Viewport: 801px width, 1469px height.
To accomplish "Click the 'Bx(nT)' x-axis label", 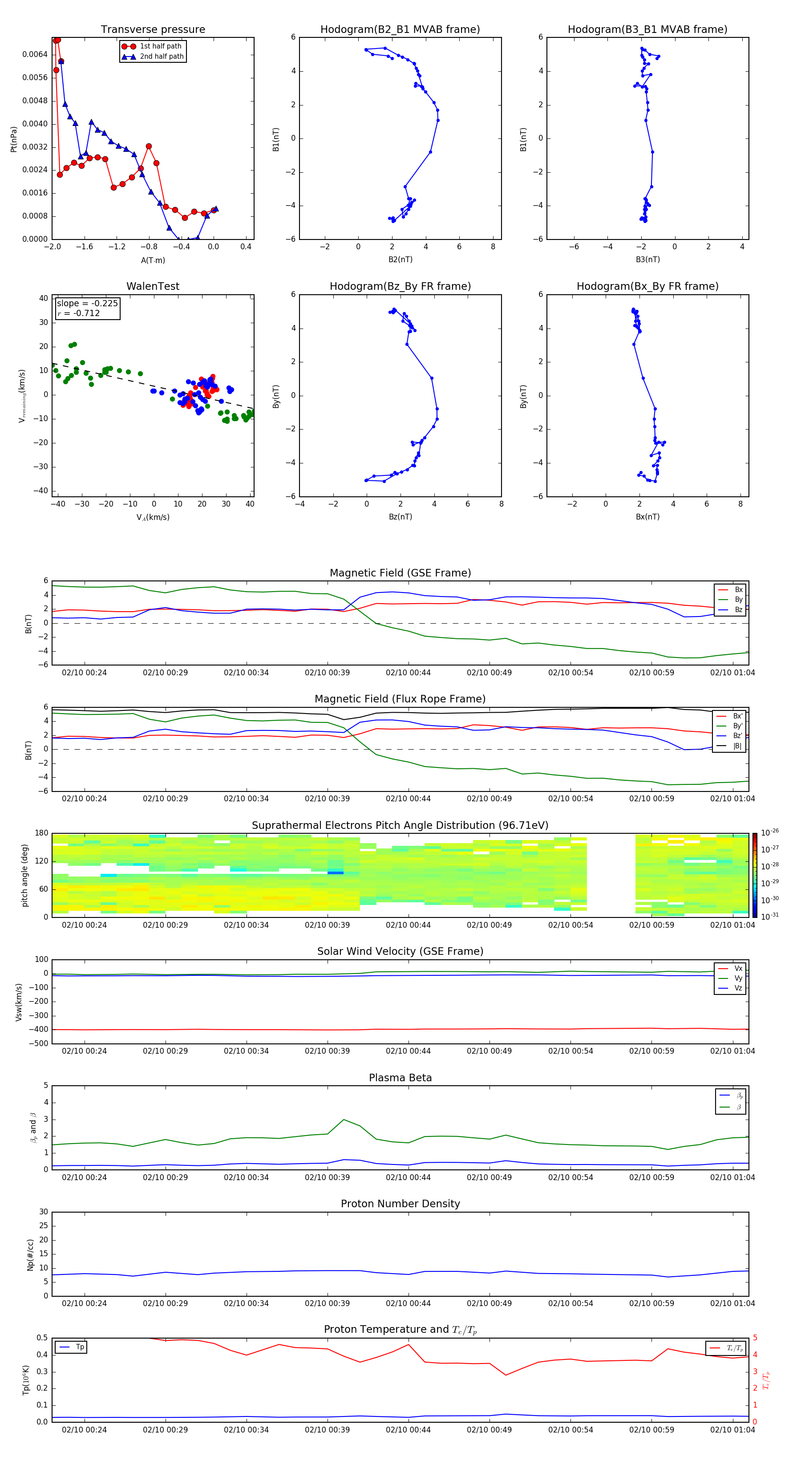I will pos(647,517).
